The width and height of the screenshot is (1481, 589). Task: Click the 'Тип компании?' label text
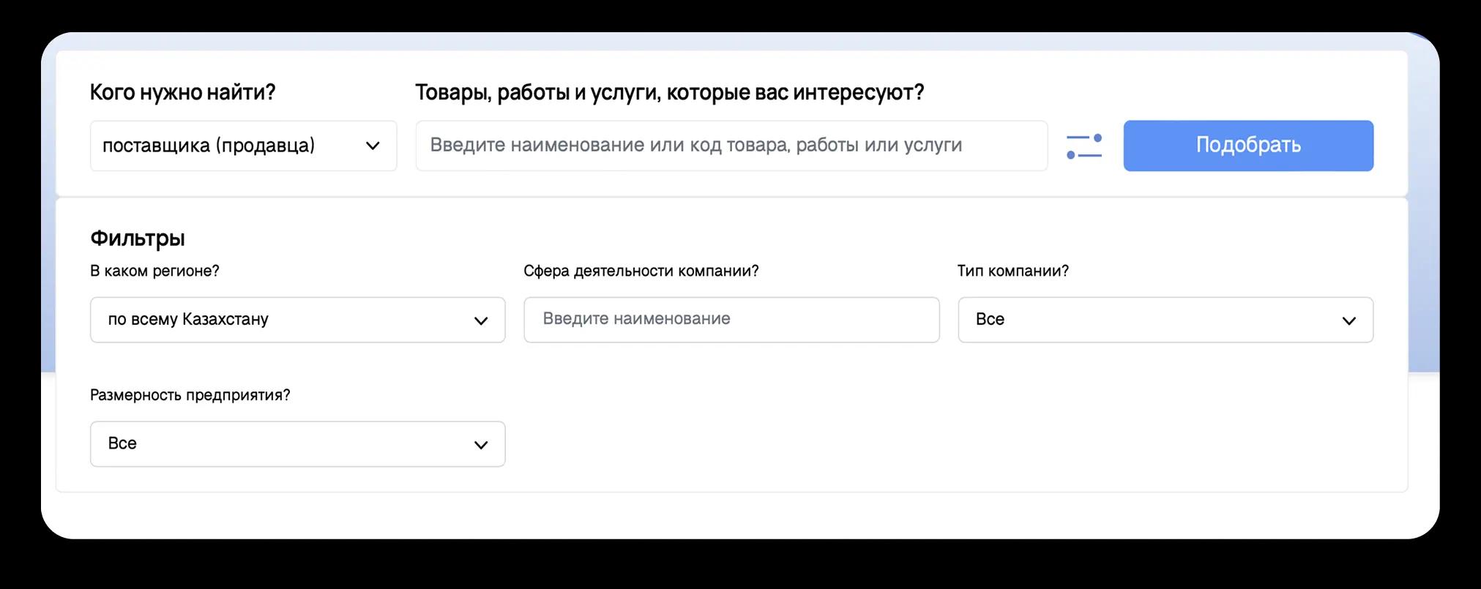click(x=1012, y=271)
